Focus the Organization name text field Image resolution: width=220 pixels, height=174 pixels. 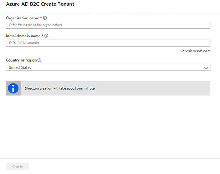pos(108,25)
